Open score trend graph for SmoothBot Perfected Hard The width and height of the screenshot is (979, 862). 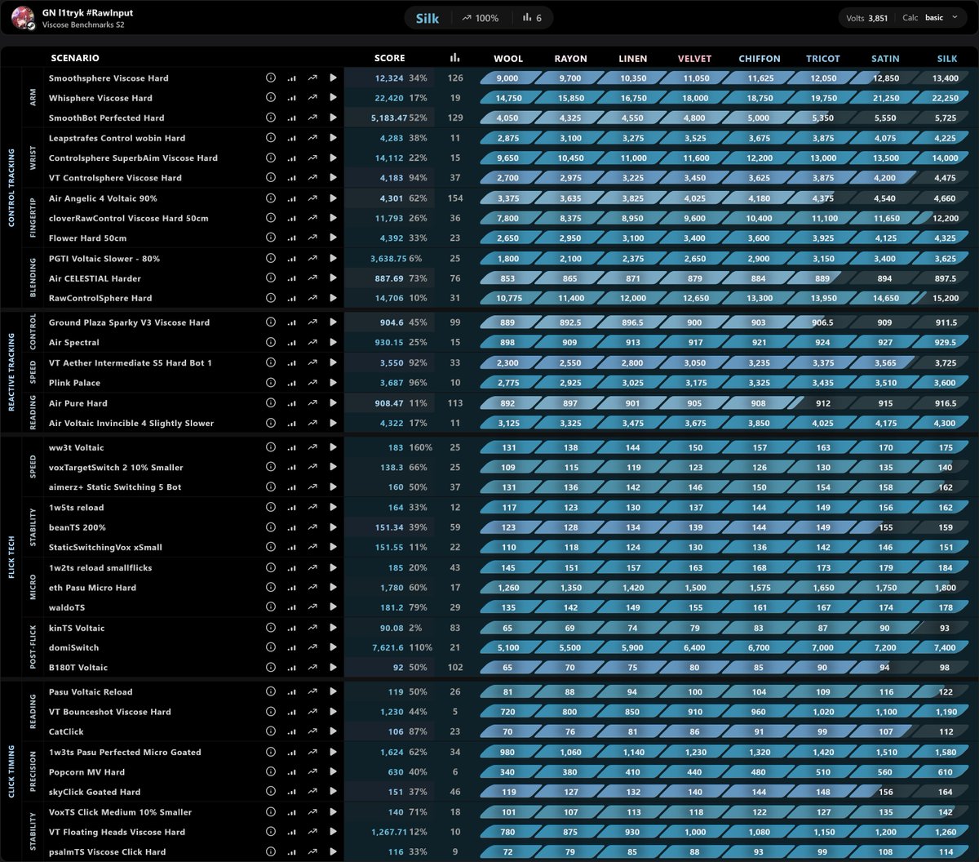[x=312, y=118]
